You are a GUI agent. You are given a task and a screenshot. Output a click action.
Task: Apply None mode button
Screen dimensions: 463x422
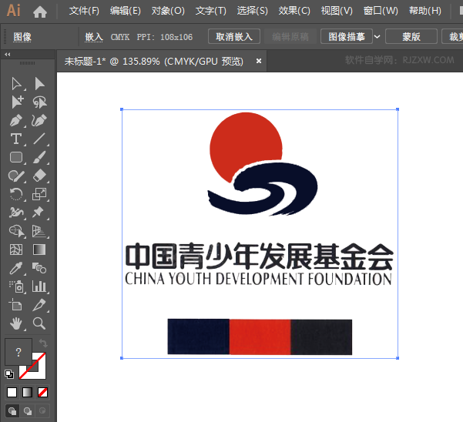coord(42,393)
